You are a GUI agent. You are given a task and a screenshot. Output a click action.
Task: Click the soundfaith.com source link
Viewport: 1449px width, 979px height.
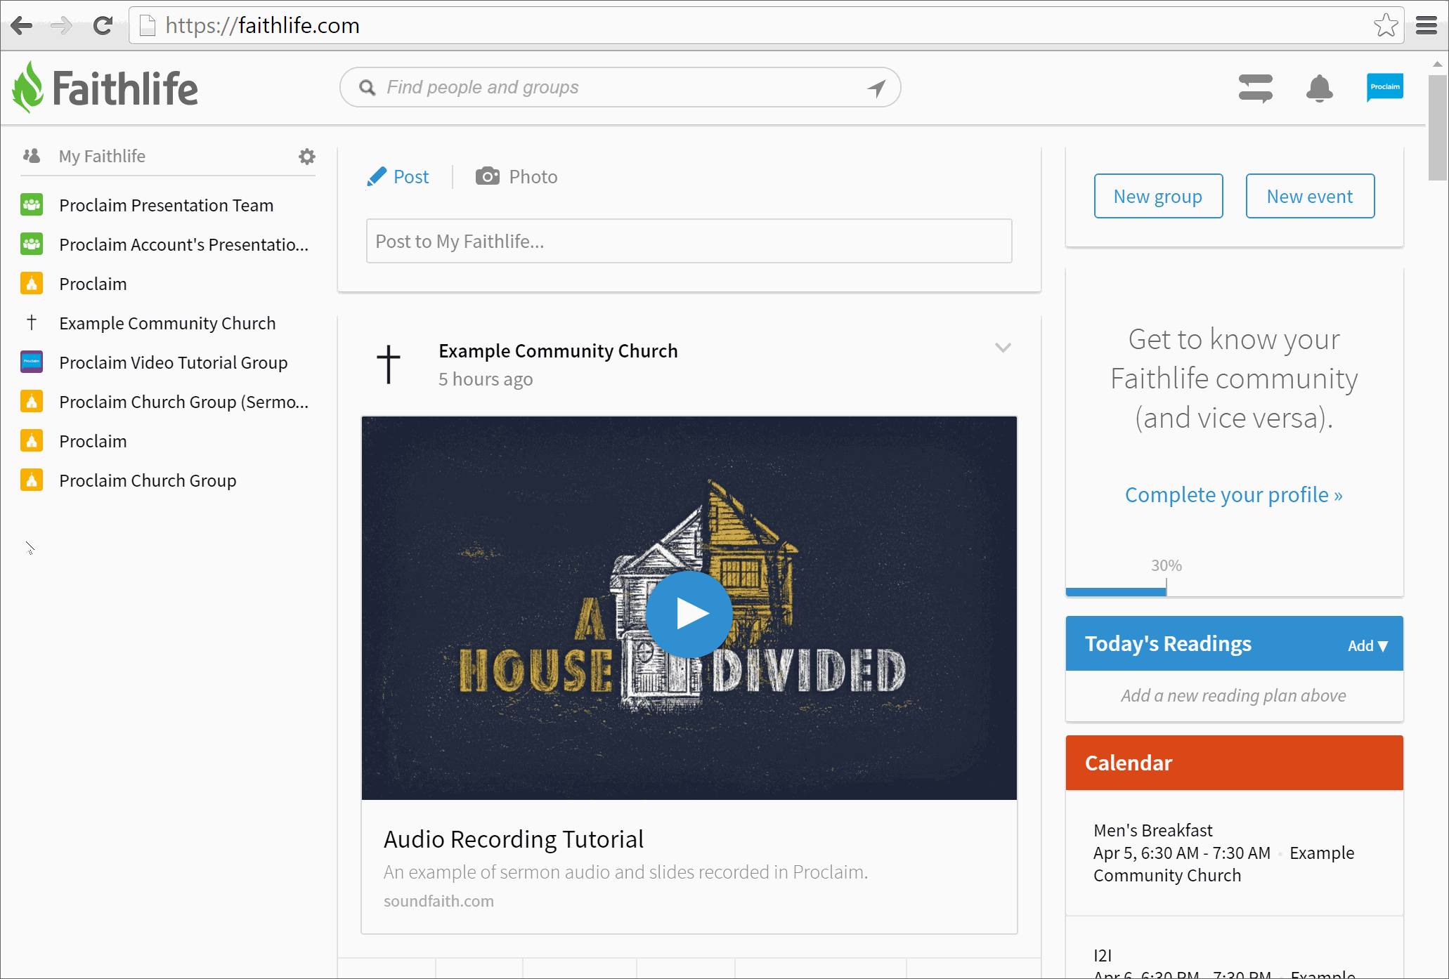(438, 901)
